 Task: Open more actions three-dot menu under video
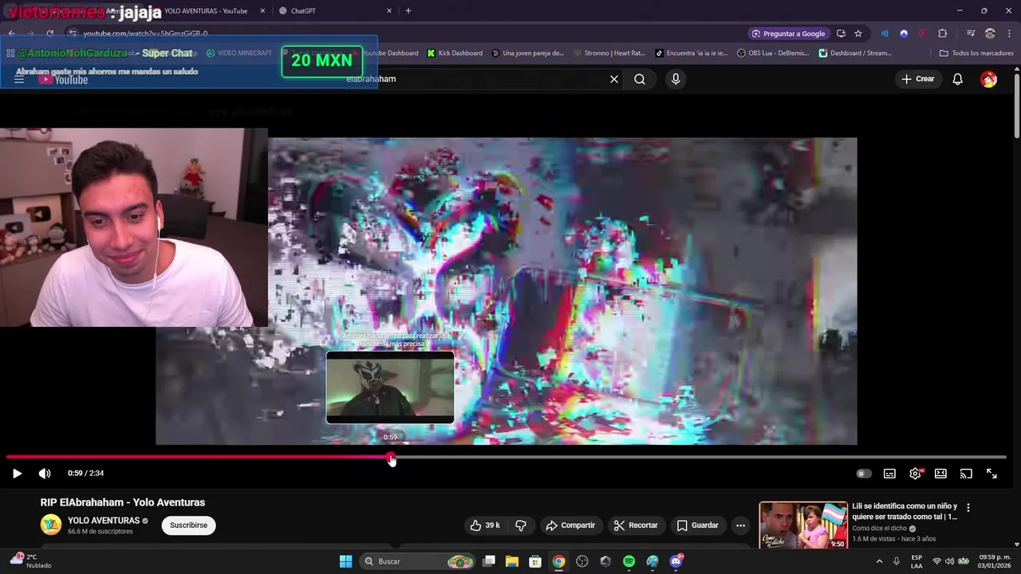click(740, 525)
